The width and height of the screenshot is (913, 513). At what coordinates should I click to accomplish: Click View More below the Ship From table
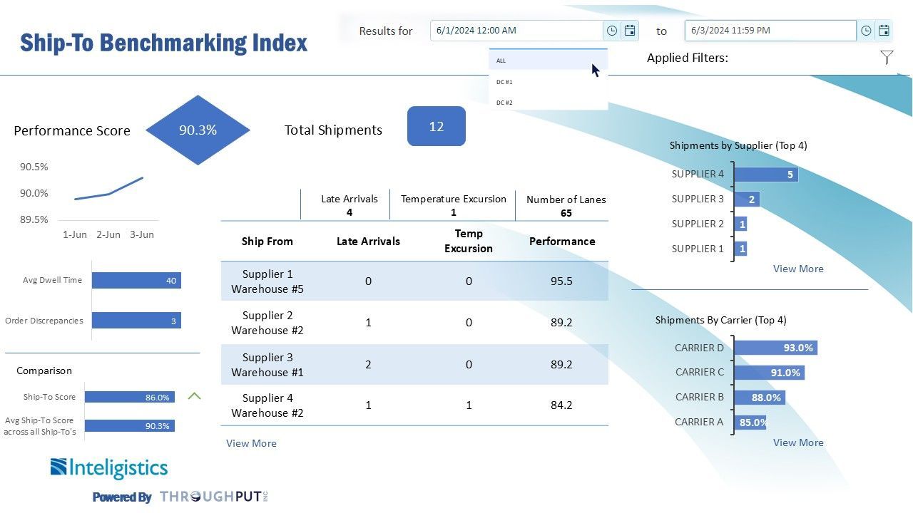pyautogui.click(x=251, y=443)
